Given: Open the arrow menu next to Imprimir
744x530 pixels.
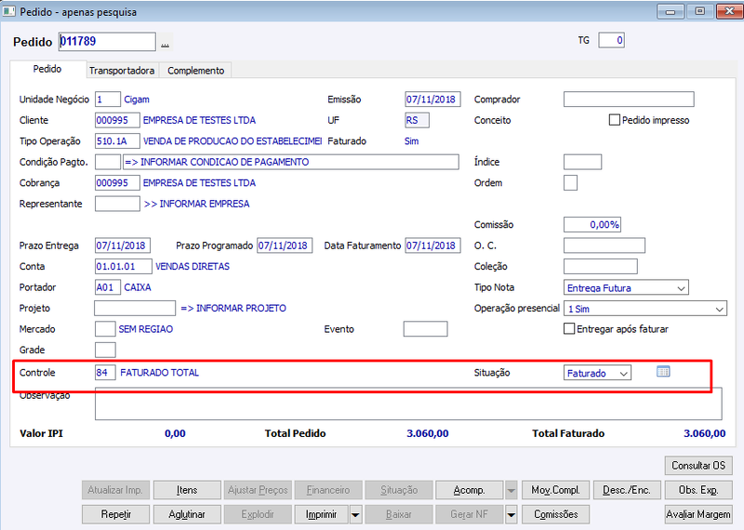Looking at the screenshot, I should pyautogui.click(x=355, y=514).
